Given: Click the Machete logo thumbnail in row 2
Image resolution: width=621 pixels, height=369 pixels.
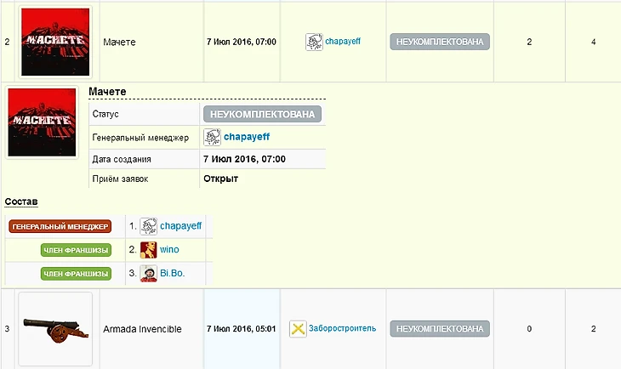Looking at the screenshot, I should (55, 42).
